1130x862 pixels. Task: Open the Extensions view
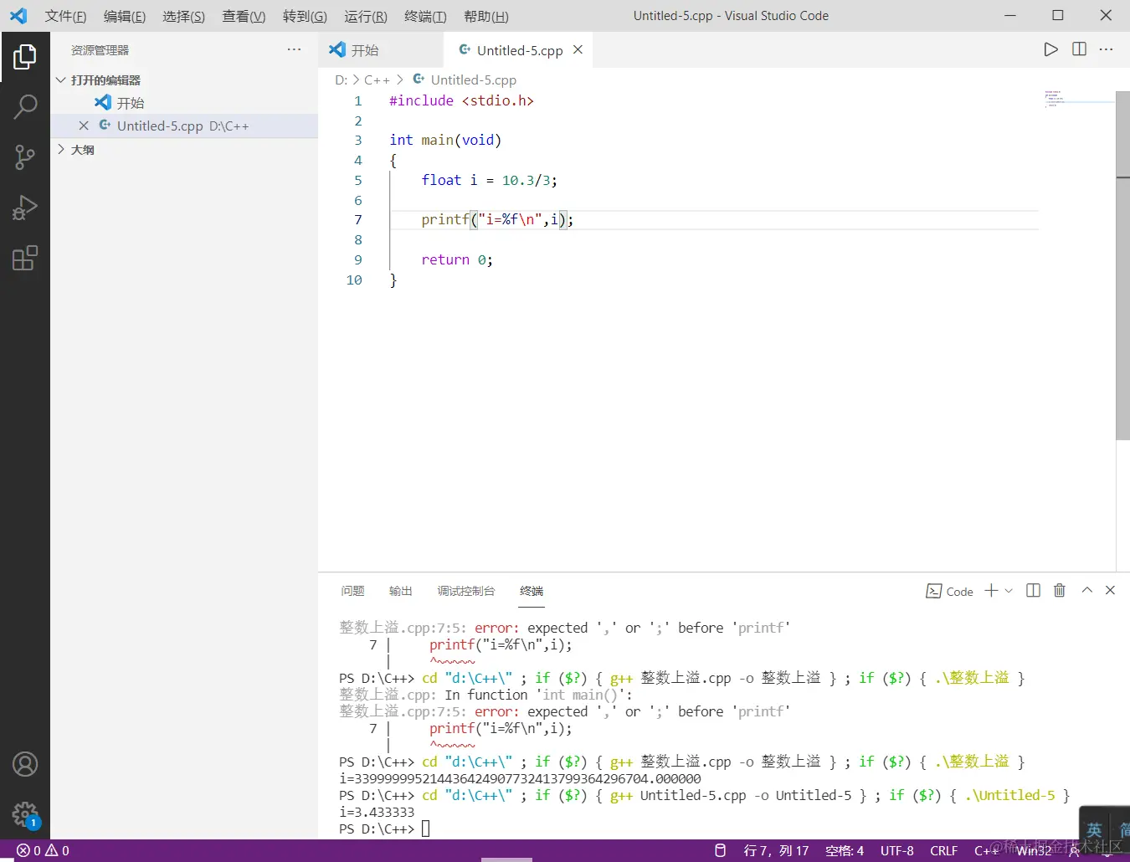(25, 258)
